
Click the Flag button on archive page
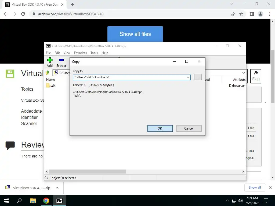tap(256, 76)
